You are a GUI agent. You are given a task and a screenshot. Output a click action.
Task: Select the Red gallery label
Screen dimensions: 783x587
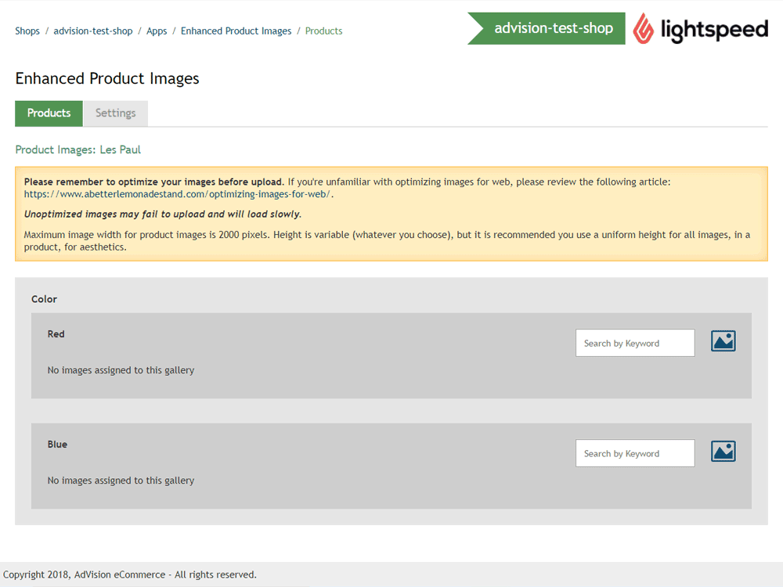[56, 334]
